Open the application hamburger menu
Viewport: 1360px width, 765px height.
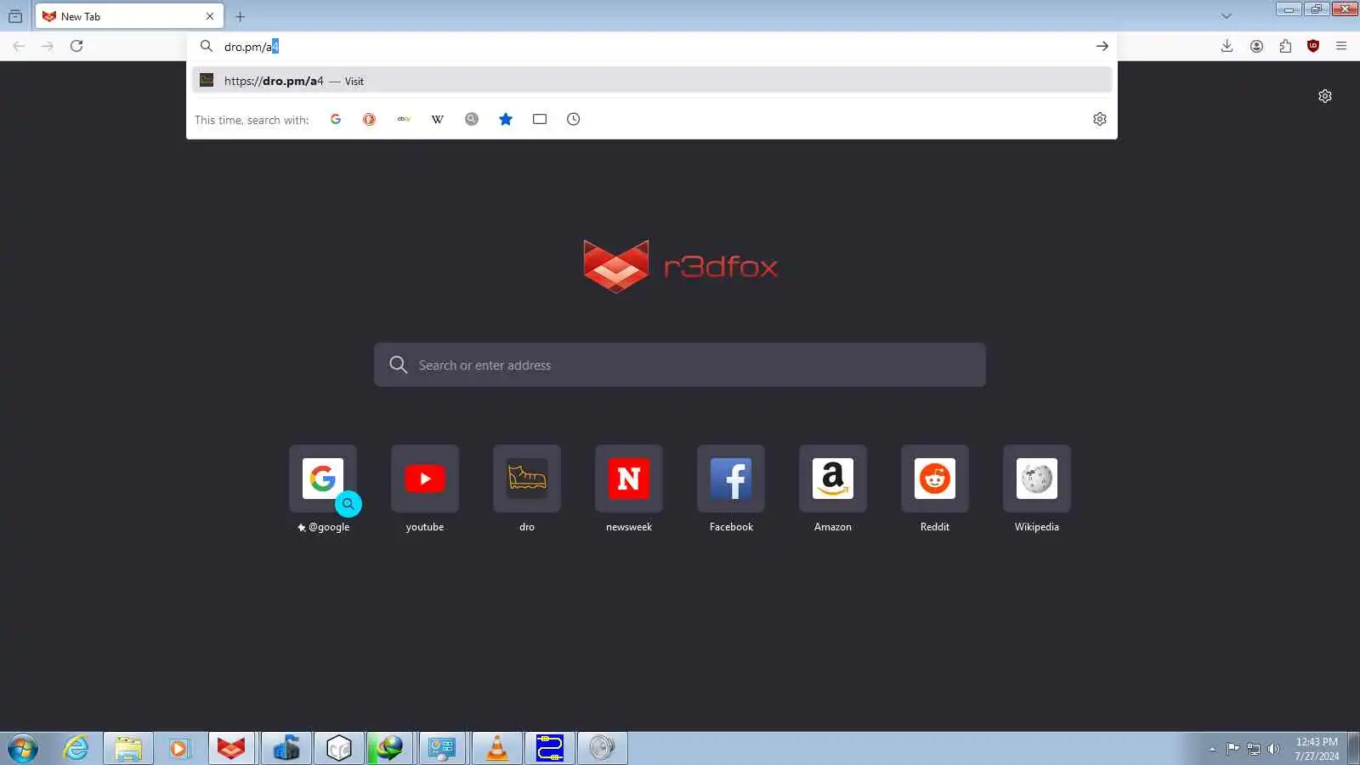pos(1341,46)
